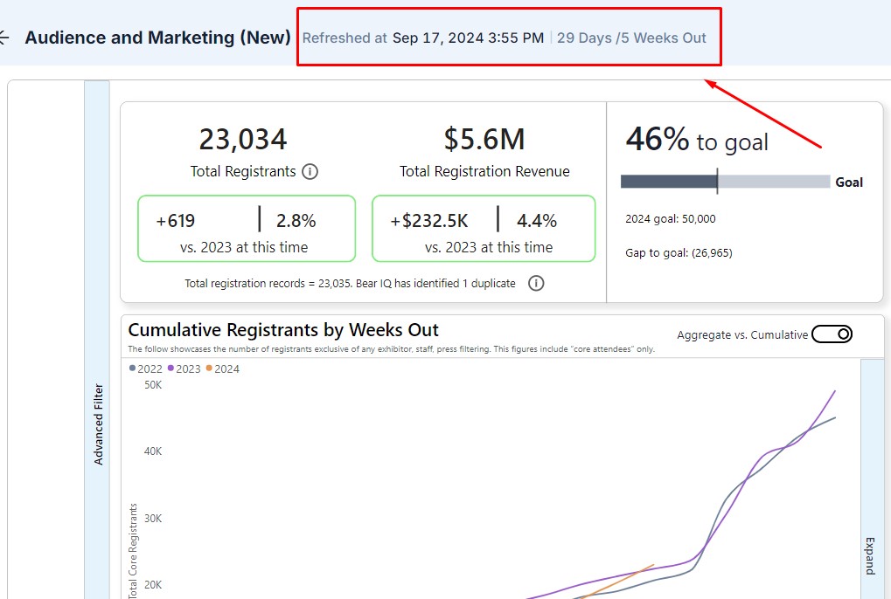Screen dimensions: 891x599
Task: Click the purple 2023 legend marker
Action: [x=171, y=368]
